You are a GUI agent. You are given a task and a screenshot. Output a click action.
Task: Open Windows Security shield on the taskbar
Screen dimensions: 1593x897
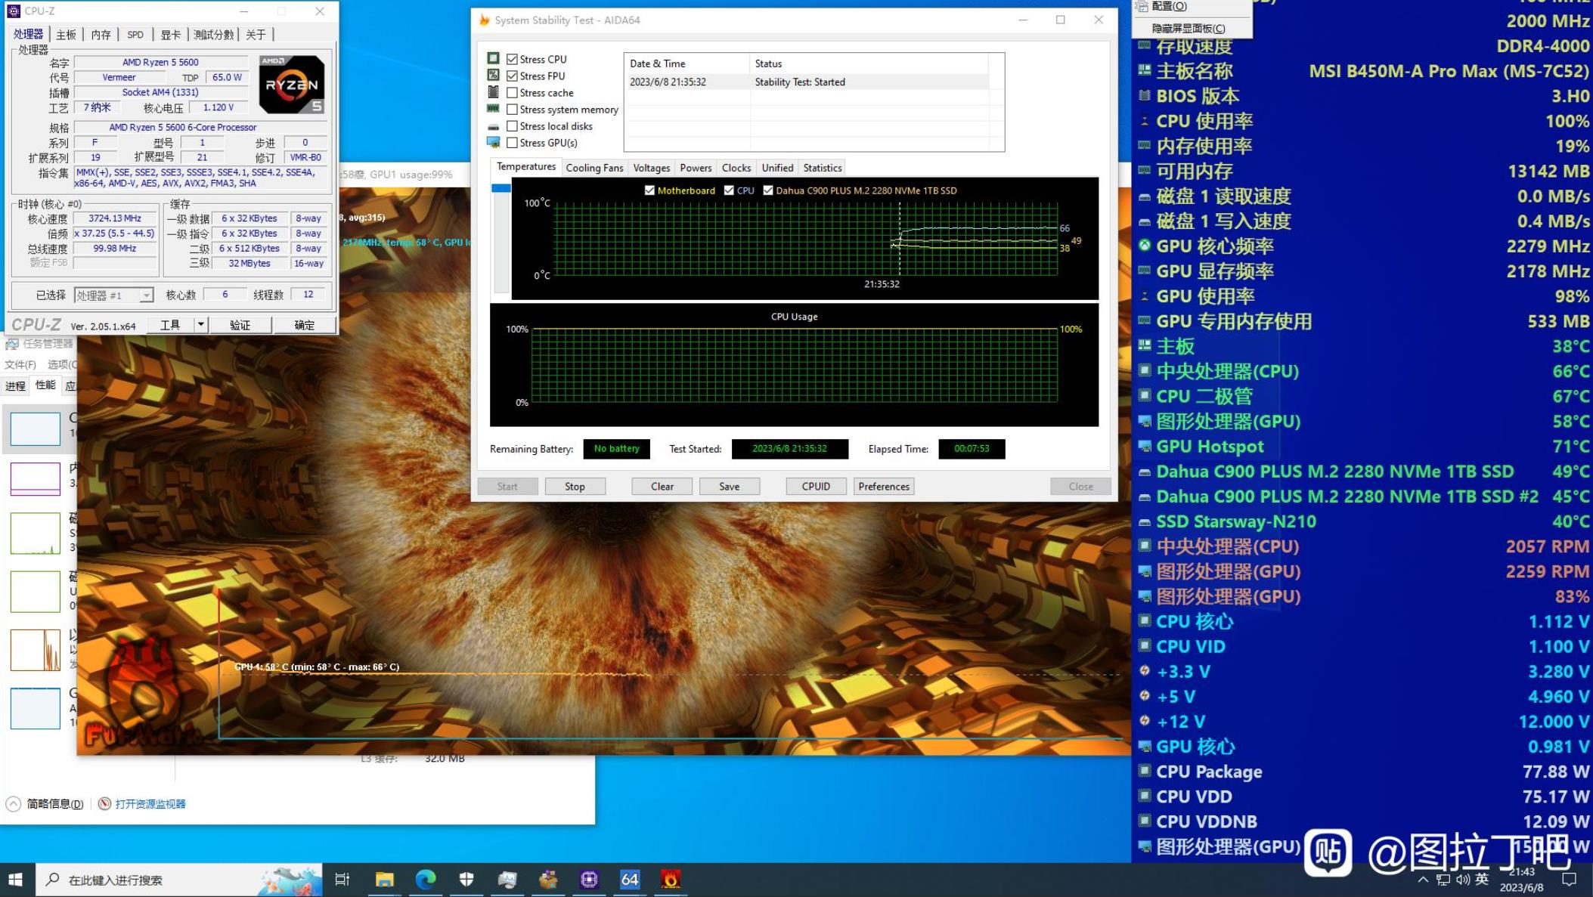click(466, 880)
